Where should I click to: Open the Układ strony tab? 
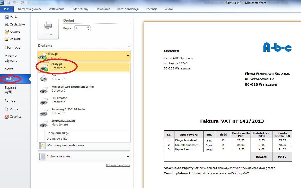click(80, 9)
